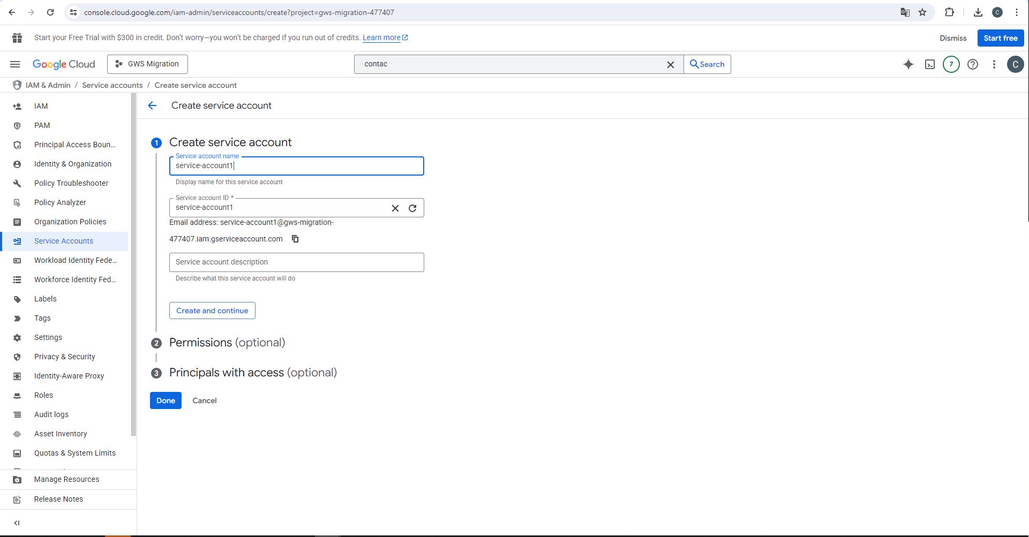This screenshot has width=1029, height=537.
Task: Regenerate the service account ID
Action: pyautogui.click(x=412, y=208)
